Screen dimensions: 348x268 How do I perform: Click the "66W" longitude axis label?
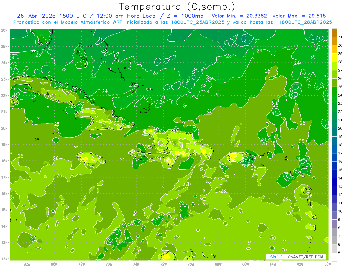(x=245, y=264)
